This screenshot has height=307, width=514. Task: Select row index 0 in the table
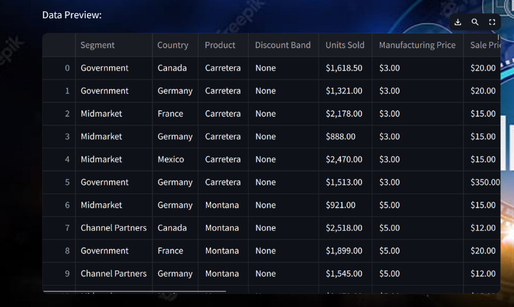pyautogui.click(x=59, y=68)
